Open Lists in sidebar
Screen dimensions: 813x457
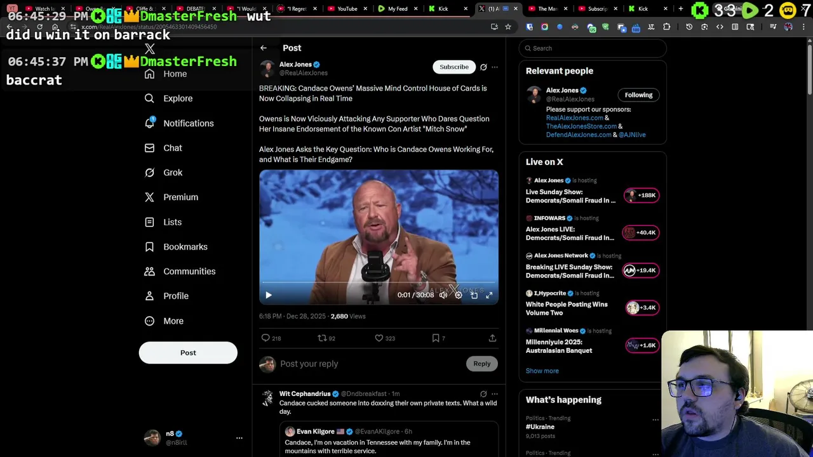(163, 222)
